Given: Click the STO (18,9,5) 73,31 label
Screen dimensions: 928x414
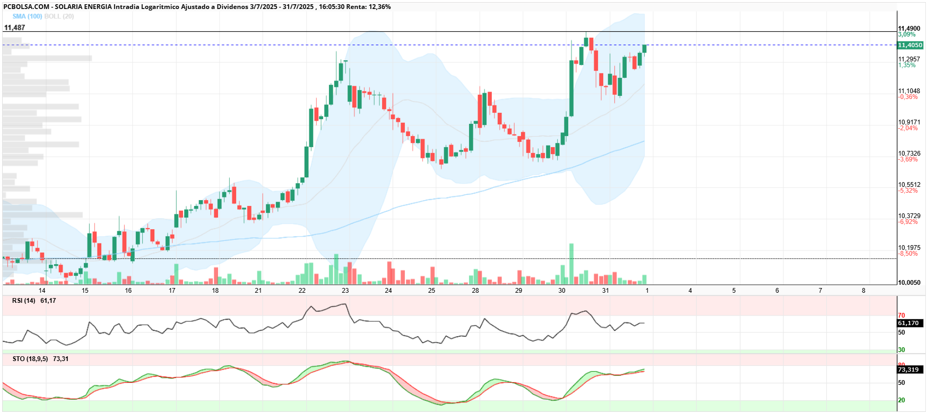Looking at the screenshot, I should tap(40, 359).
